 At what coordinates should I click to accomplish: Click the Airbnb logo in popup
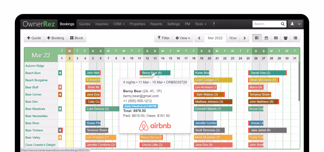coord(155,126)
